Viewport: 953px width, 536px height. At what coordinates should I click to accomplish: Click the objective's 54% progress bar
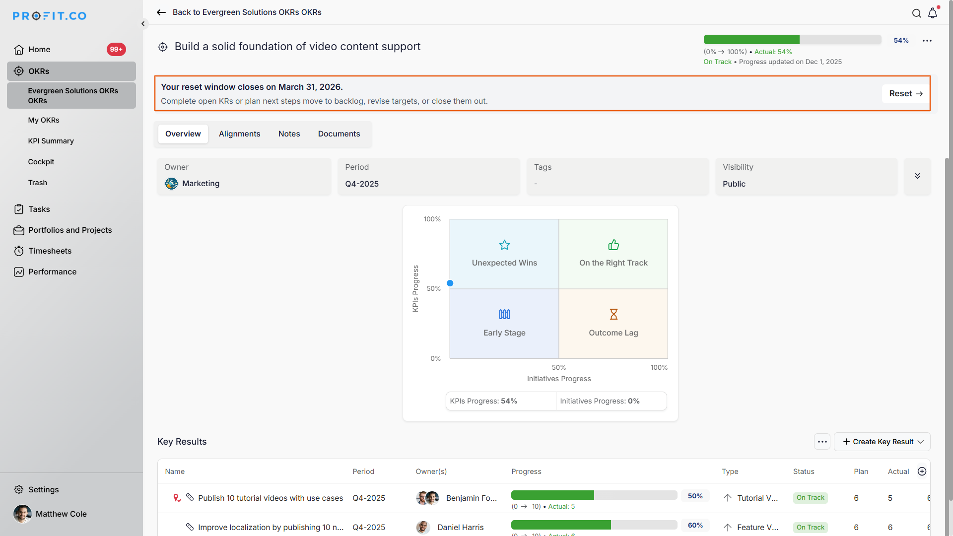[x=792, y=40]
